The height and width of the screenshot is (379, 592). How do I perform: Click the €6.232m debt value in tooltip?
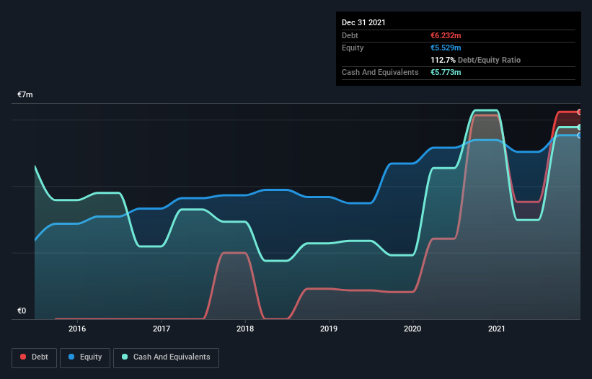tap(446, 35)
